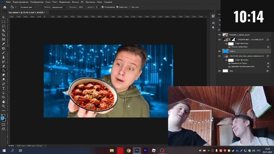The width and height of the screenshot is (274, 154).
Task: Open the Paint Bucket tool preset picker arrow
Action: pyautogui.click(x=15, y=7)
